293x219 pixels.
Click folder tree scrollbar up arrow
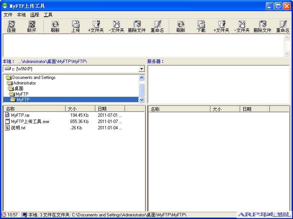[x=141, y=77]
